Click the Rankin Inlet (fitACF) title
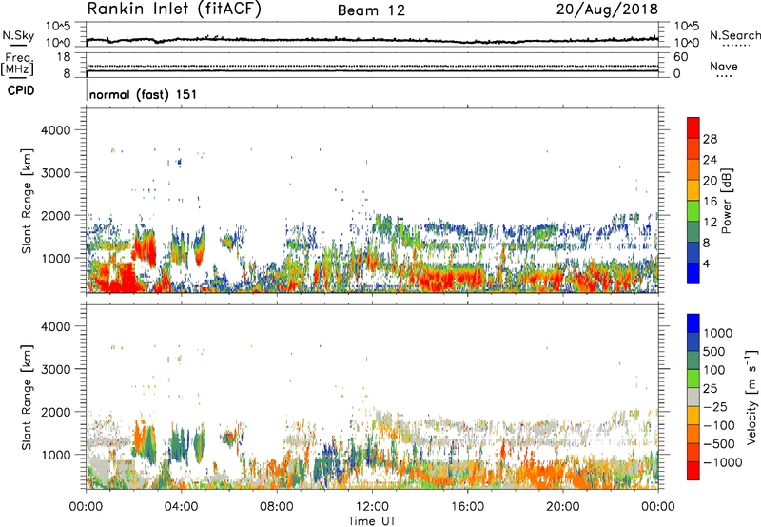This screenshot has height=527, width=761. (174, 10)
